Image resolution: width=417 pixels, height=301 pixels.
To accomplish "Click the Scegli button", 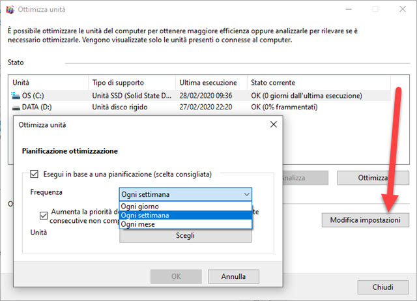I will 185,236.
